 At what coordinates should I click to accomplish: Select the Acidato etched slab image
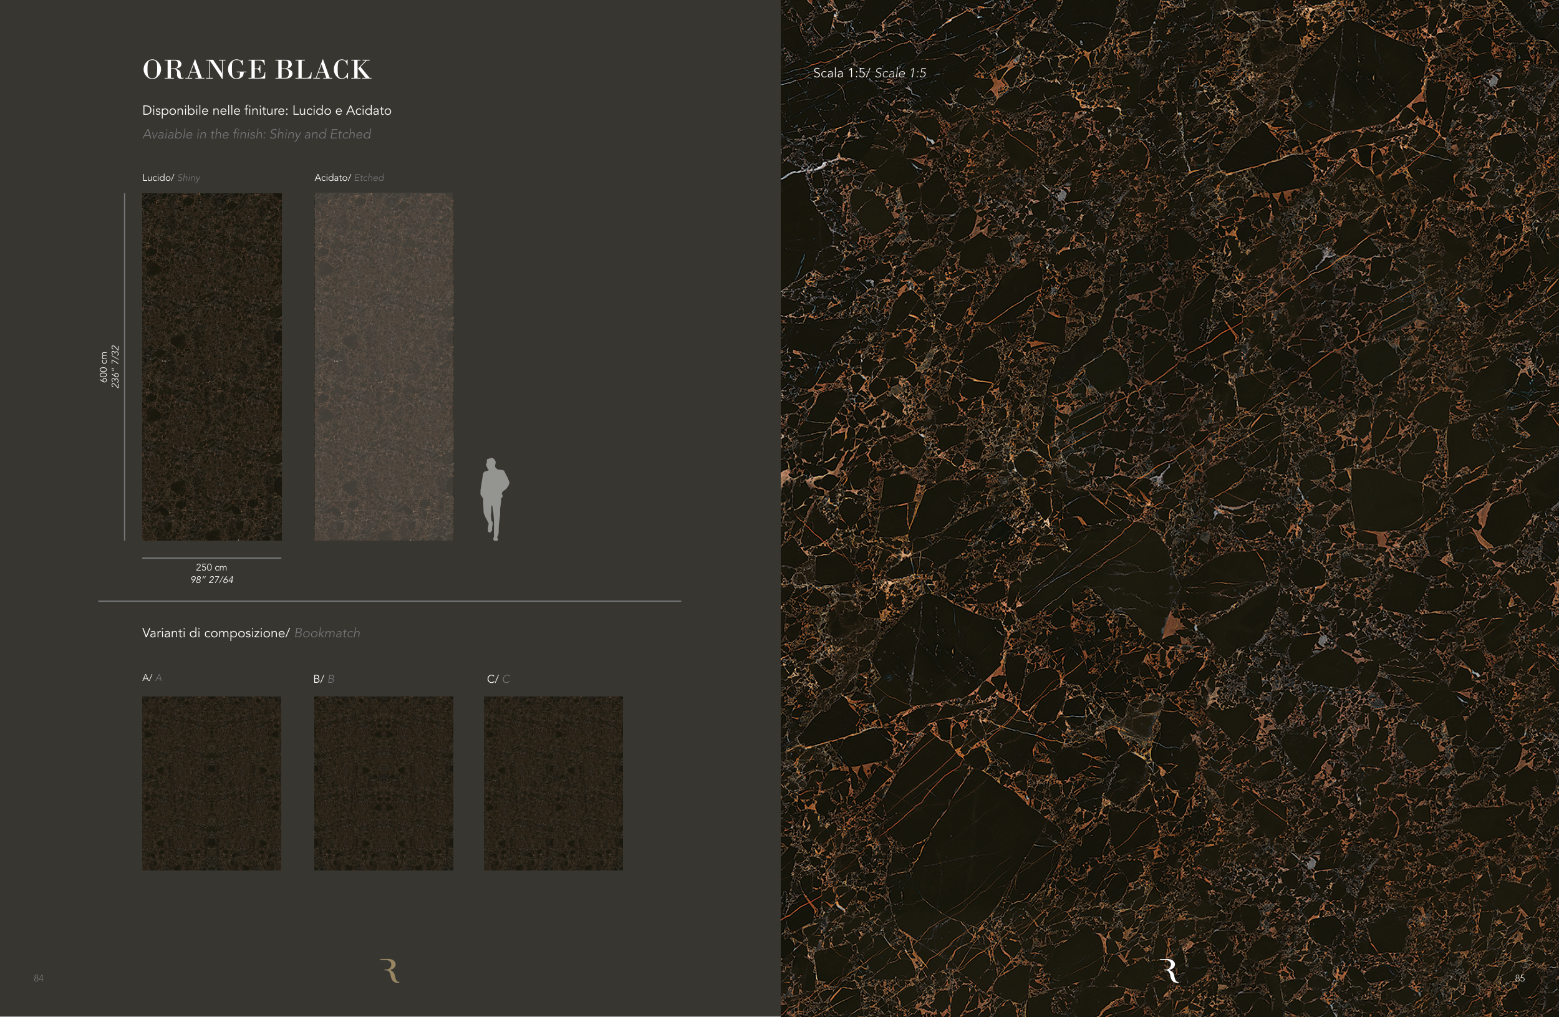(384, 367)
